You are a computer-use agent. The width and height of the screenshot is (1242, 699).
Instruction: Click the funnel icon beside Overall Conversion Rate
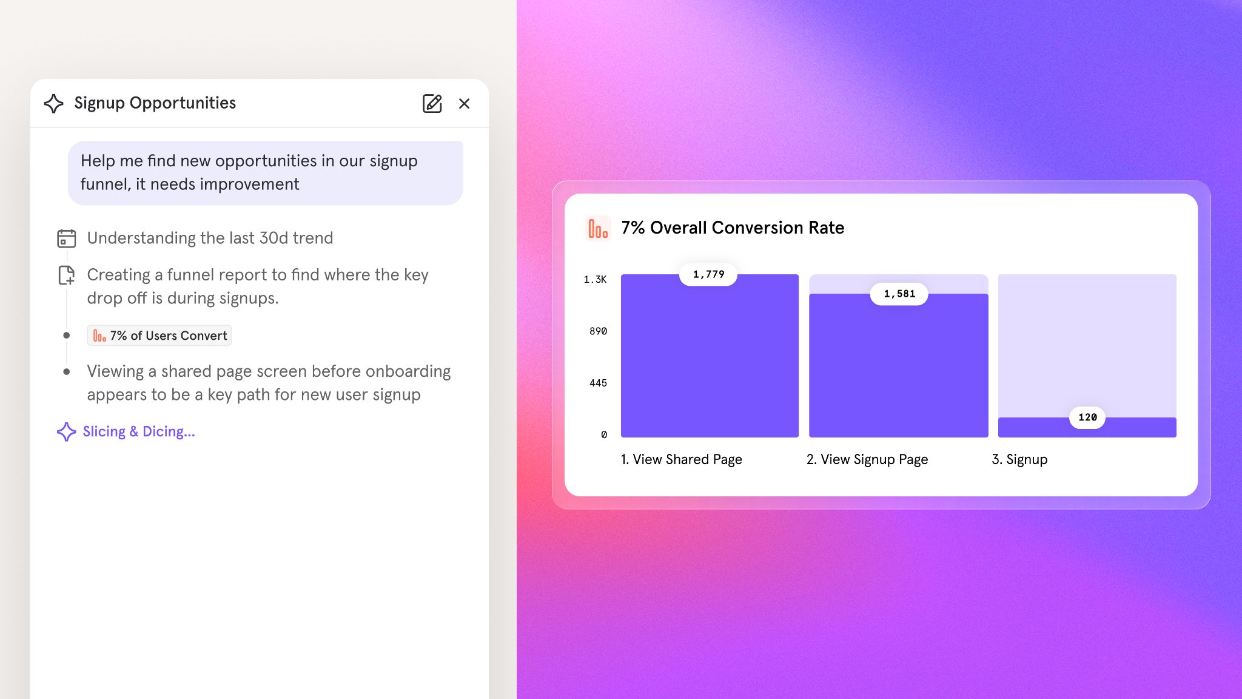(598, 228)
